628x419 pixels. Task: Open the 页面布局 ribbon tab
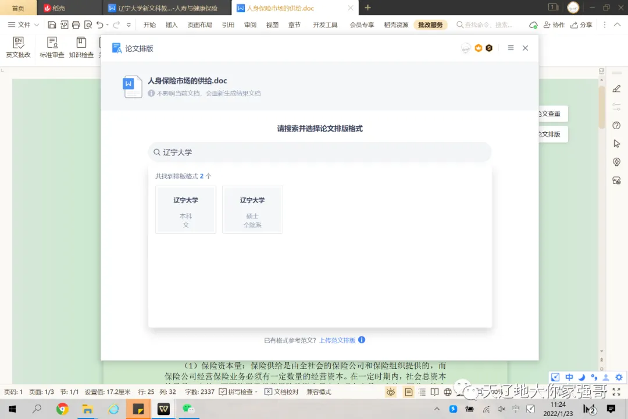click(x=200, y=25)
